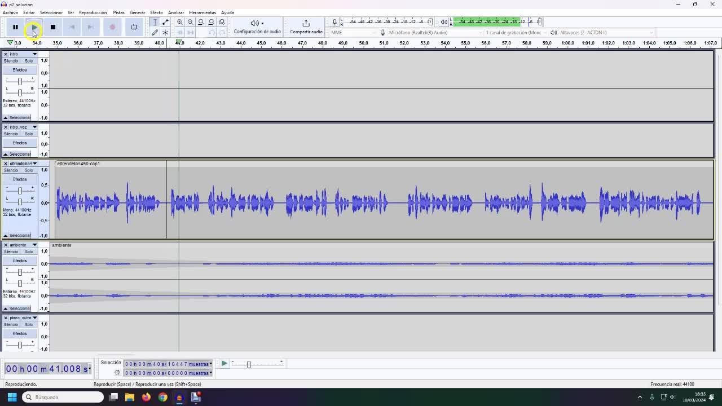This screenshot has width=722, height=406.
Task: Solo the 'ambiente' track
Action: click(x=29, y=252)
